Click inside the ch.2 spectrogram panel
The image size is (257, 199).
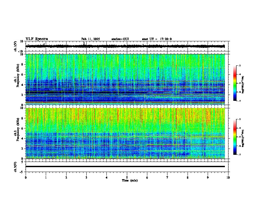[x=125, y=133]
